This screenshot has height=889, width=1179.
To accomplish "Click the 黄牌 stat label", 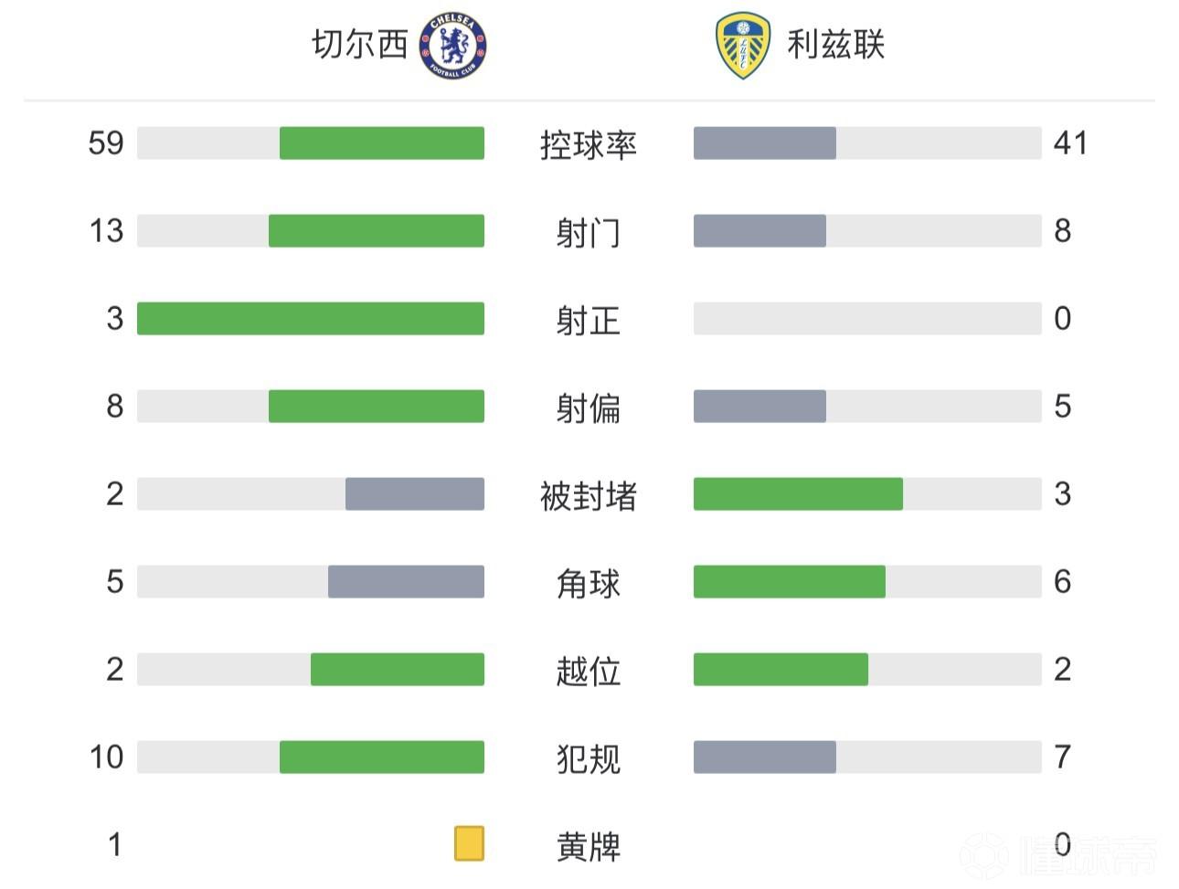I will [588, 846].
